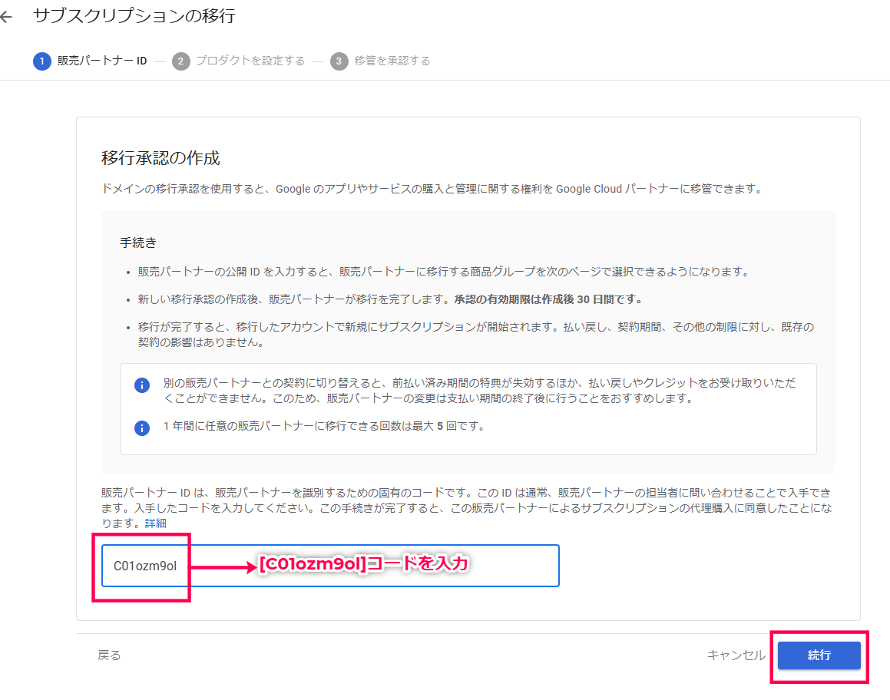Click the notice starting 別の販売パートナーとの契約に切り替えると

pos(479,390)
